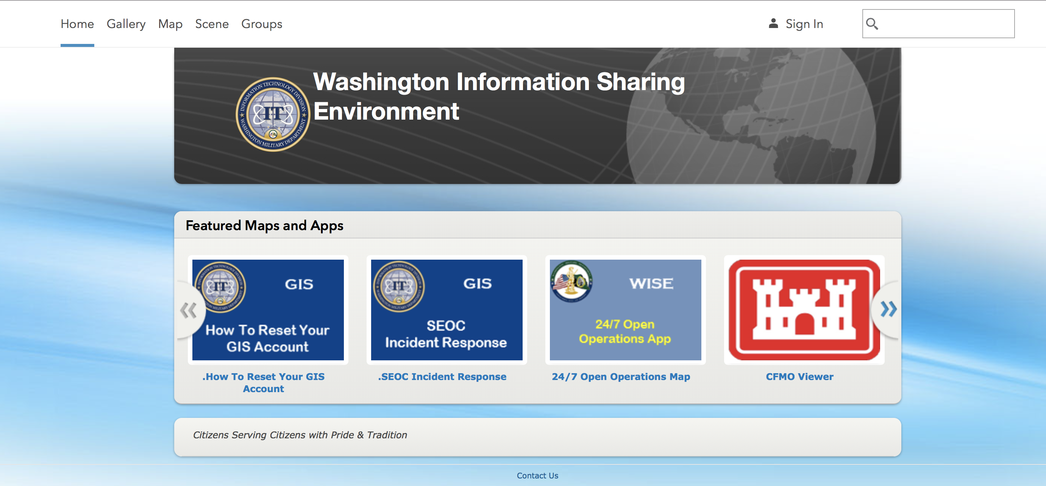Open the Map page from the navigation
This screenshot has width=1046, height=486.
[170, 23]
